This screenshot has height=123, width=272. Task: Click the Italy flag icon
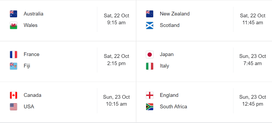150,66
